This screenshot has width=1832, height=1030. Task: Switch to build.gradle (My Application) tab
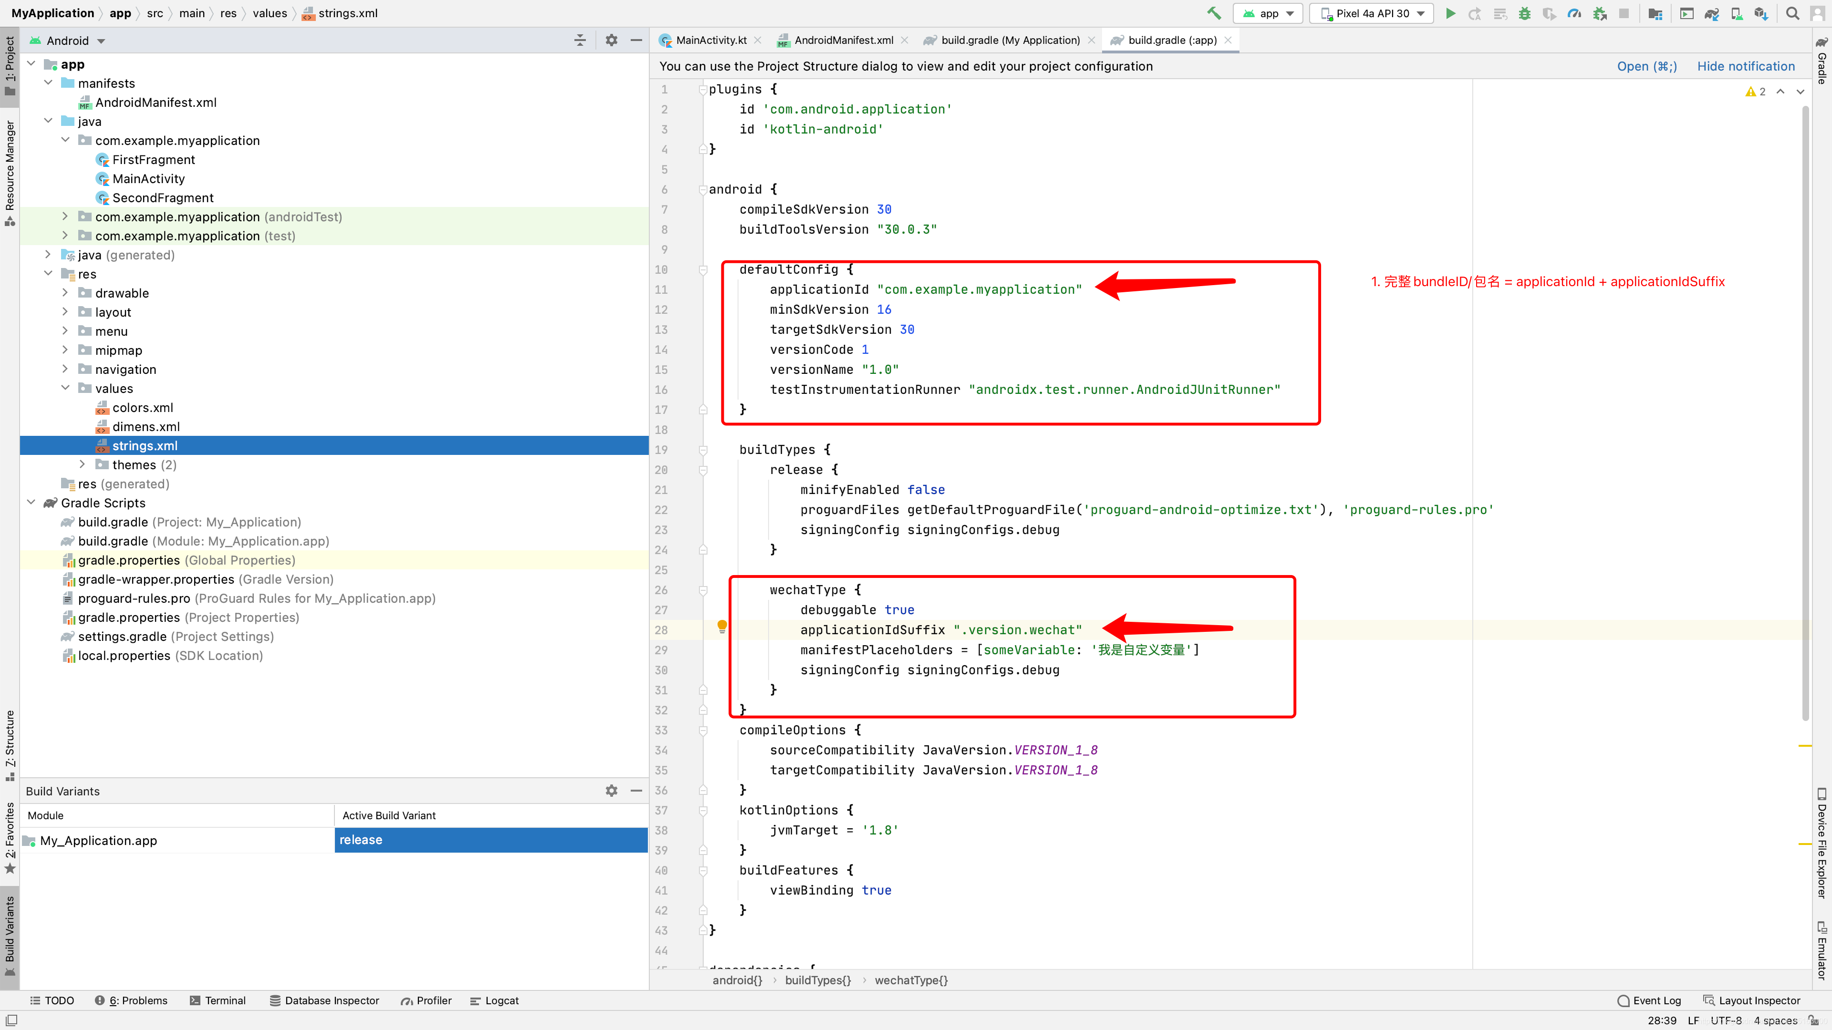tap(1010, 40)
